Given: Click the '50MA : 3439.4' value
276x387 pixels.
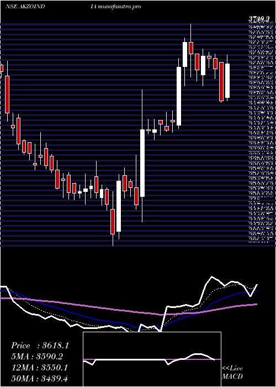Looking at the screenshot, I should (39, 378).
